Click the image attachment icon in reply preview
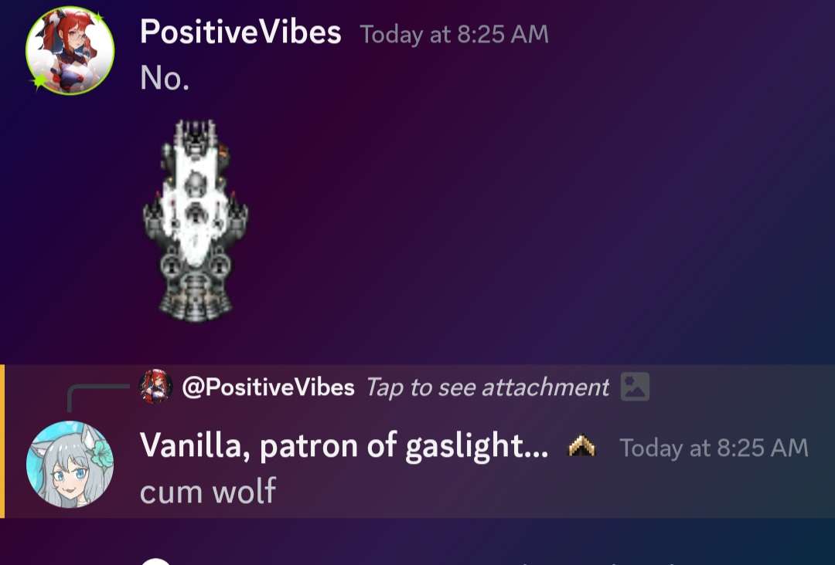Screen dimensions: 835x565 (x=635, y=387)
